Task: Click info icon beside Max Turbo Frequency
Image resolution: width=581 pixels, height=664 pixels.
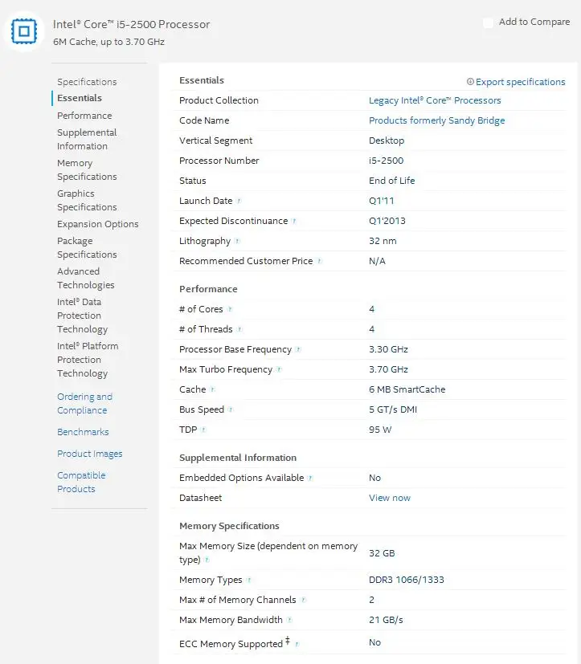Action: point(279,369)
